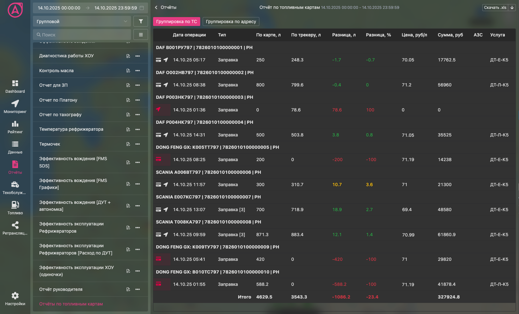
Task: Click the filter funnel icon
Action: [x=141, y=21]
